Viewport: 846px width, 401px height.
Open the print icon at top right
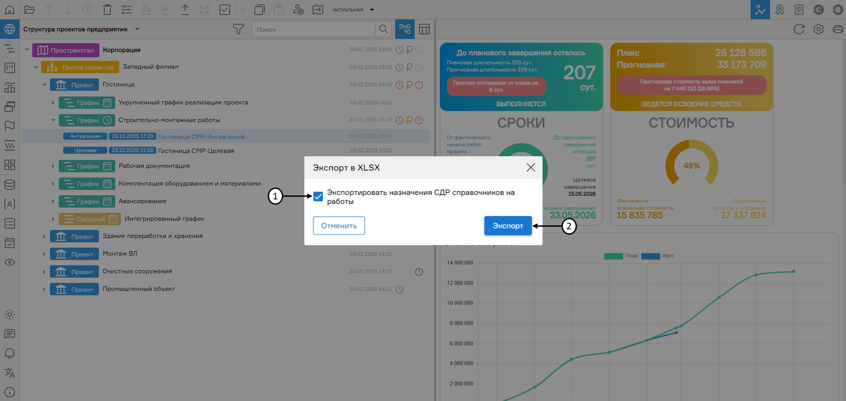[837, 29]
